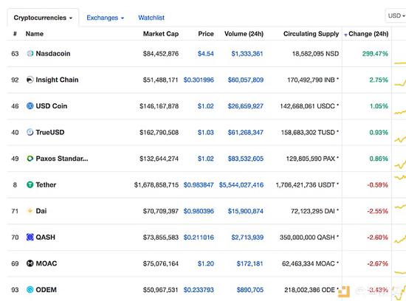Image resolution: width=406 pixels, height=301 pixels.
Task: Click Nasdacoin 299.47% change value
Action: 375,54
